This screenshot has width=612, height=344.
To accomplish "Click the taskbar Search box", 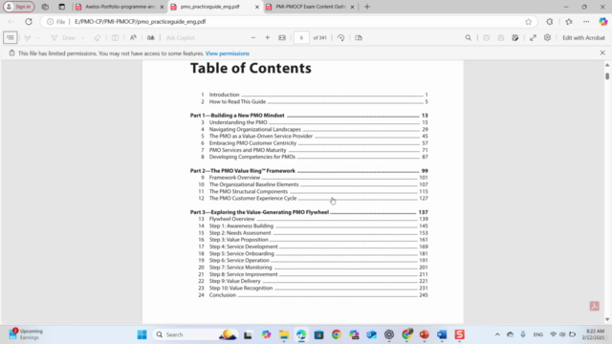I will tap(194, 334).
